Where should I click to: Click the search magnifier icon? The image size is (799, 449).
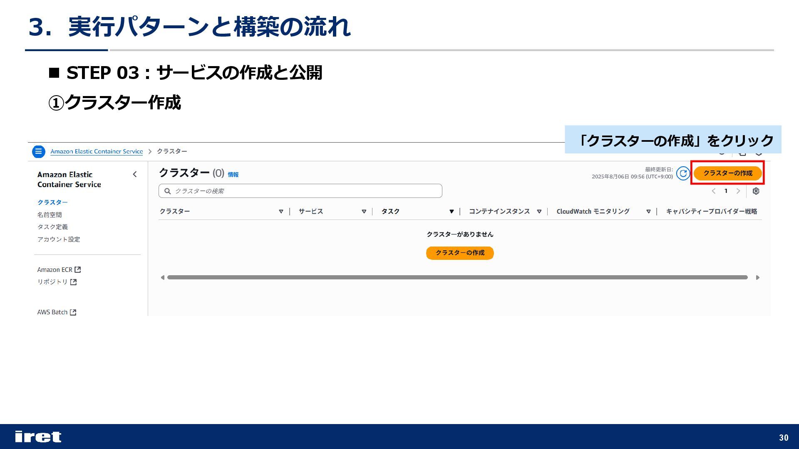pyautogui.click(x=168, y=191)
